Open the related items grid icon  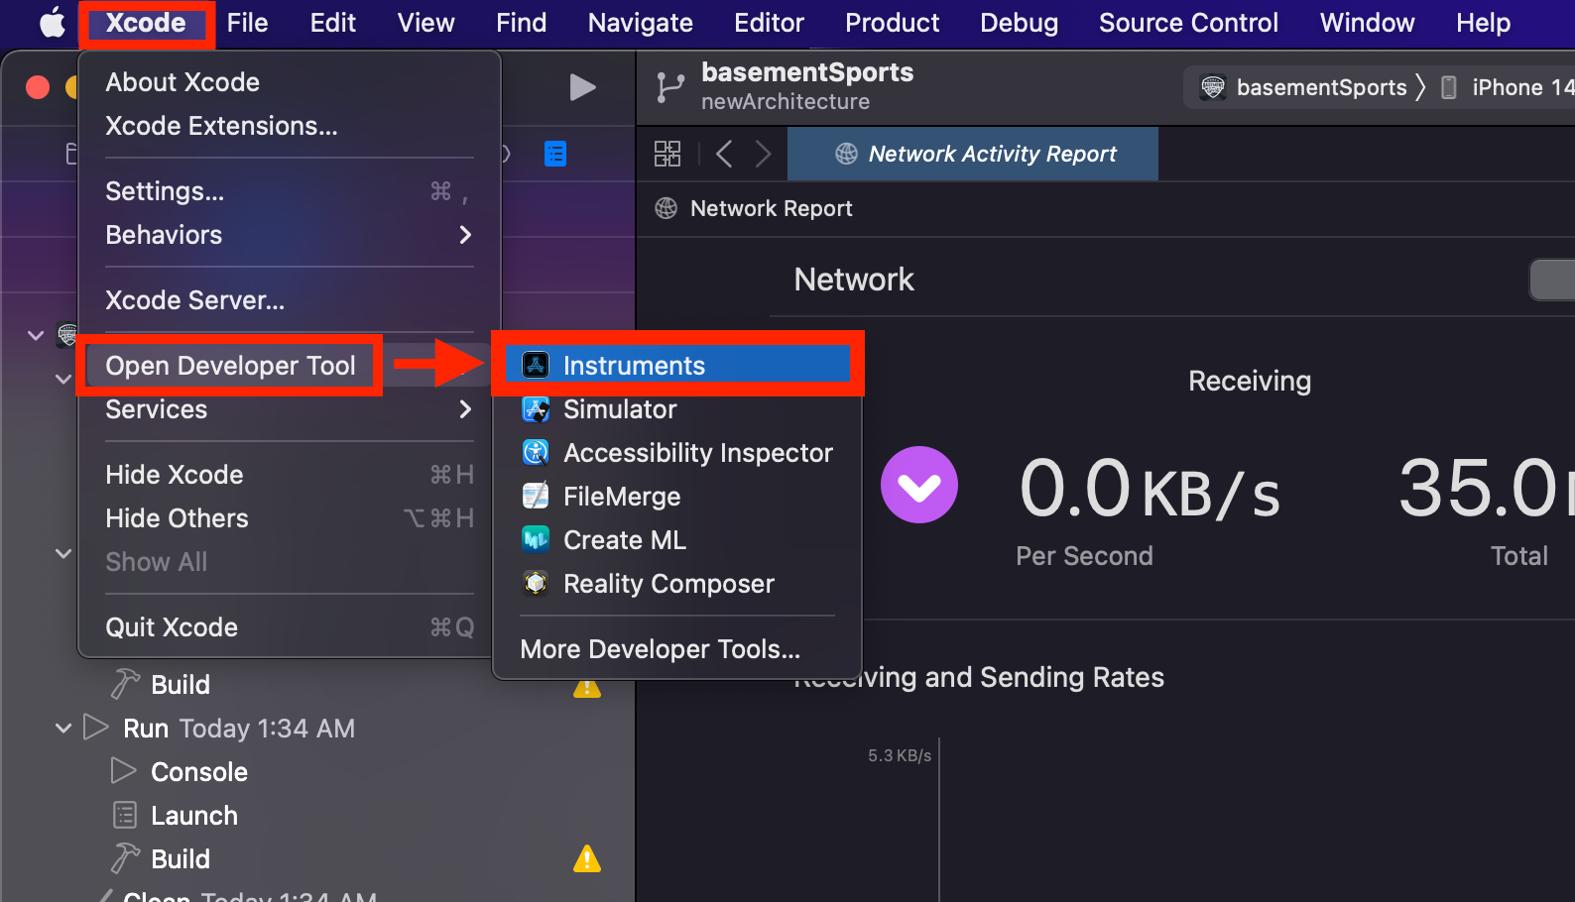[667, 154]
